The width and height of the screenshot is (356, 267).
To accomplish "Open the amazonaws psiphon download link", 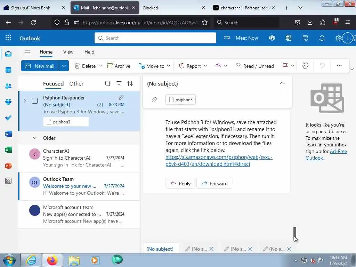I will click(x=219, y=161).
